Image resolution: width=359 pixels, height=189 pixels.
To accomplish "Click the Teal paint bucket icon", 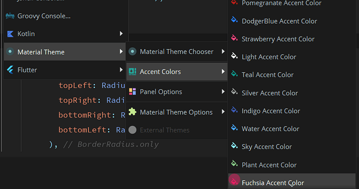I will (234, 74).
